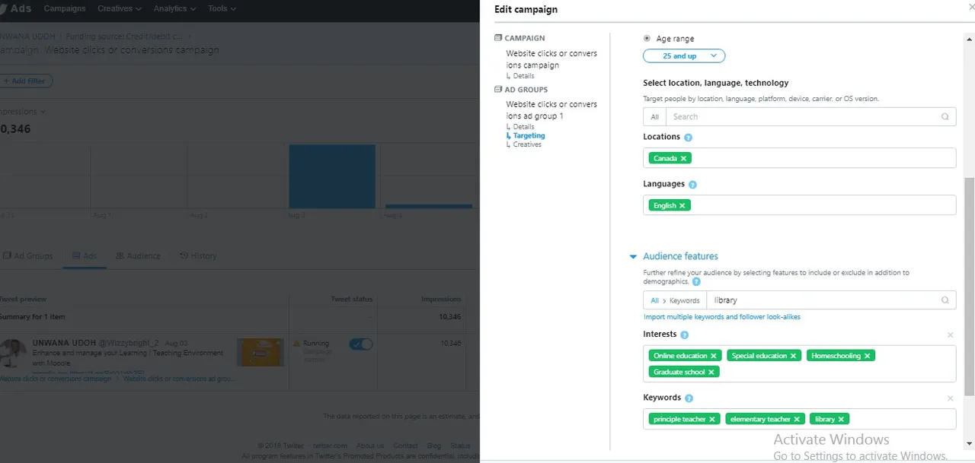Remove Graduate school interest tag
This screenshot has height=463, width=975.
point(711,372)
